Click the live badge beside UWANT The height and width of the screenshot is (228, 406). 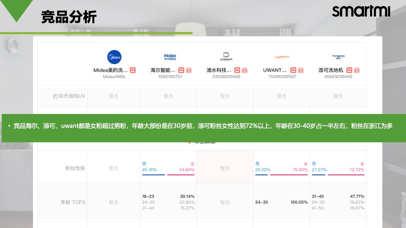301,70
